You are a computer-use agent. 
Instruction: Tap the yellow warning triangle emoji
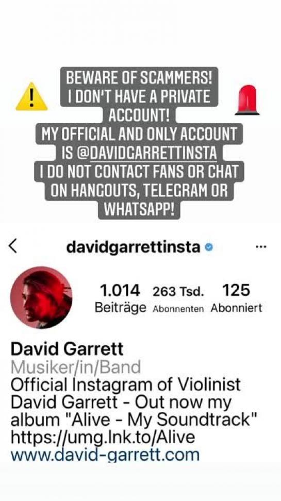[x=31, y=97]
